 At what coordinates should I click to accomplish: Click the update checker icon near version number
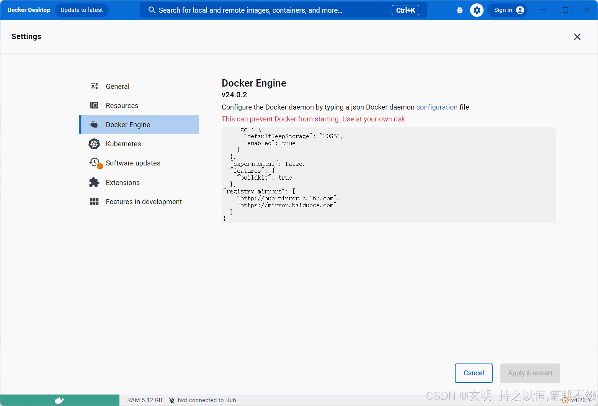point(565,400)
